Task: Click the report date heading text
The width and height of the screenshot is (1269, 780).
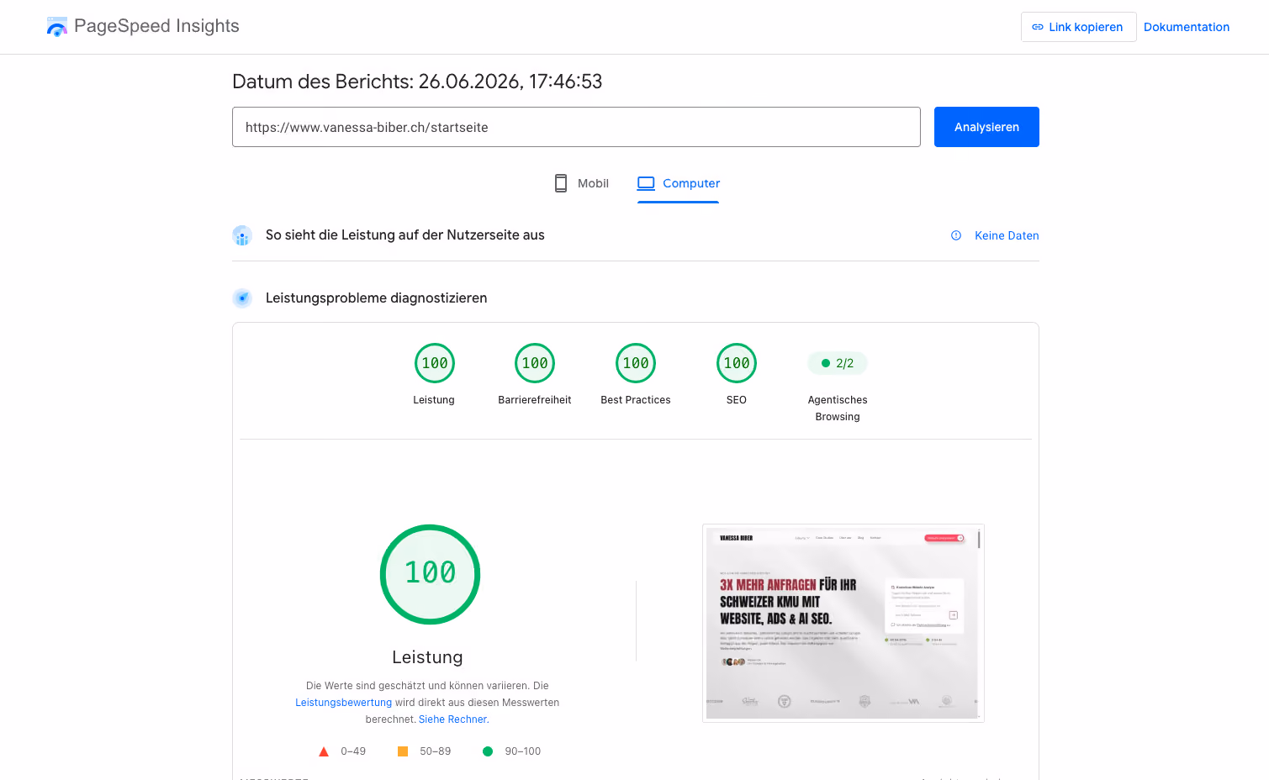Action: 417,82
